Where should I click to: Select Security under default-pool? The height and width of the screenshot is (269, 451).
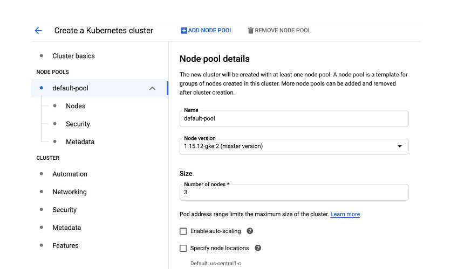coord(78,124)
